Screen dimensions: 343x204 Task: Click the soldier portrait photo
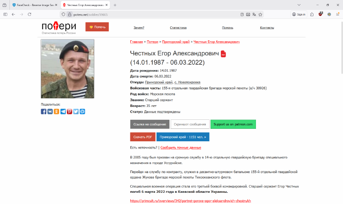[x=68, y=69]
